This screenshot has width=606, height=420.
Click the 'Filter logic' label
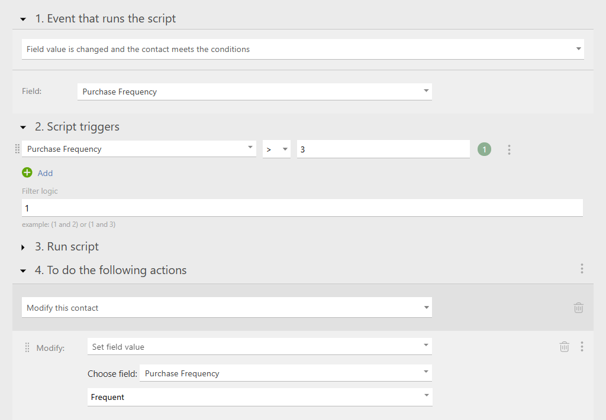coord(40,191)
